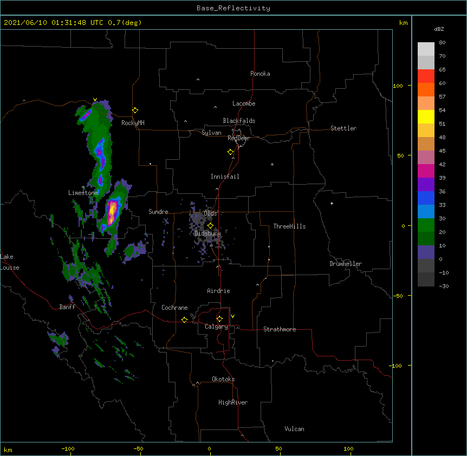Click the Banff label
Image resolution: width=467 pixels, height=456 pixels.
tap(67, 307)
